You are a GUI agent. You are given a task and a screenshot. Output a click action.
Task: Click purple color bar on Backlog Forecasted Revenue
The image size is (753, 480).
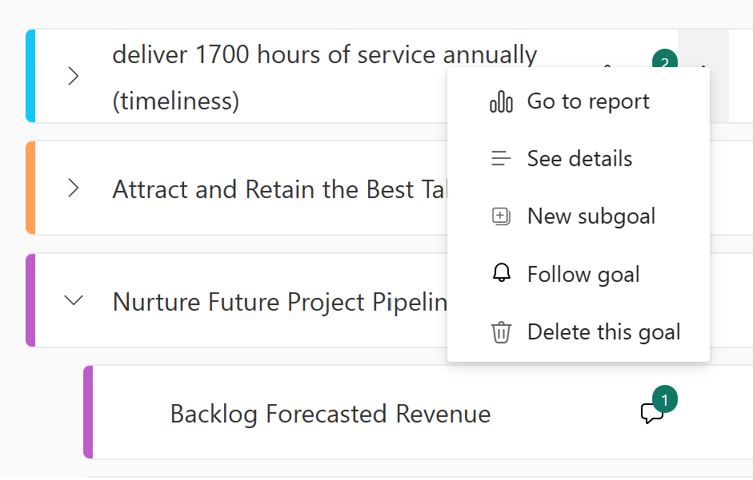pos(88,413)
